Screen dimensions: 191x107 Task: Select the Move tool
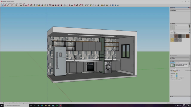(26, 5)
